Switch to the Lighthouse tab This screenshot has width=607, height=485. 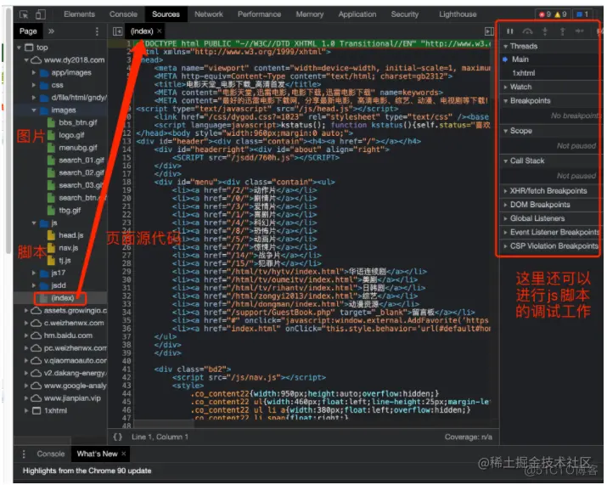pos(458,14)
